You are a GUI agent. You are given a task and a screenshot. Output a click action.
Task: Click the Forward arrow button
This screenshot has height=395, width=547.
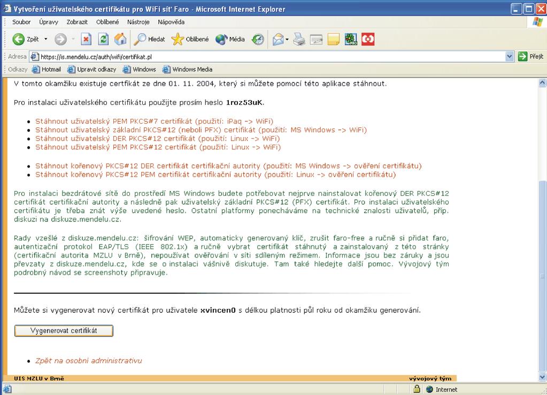61,39
